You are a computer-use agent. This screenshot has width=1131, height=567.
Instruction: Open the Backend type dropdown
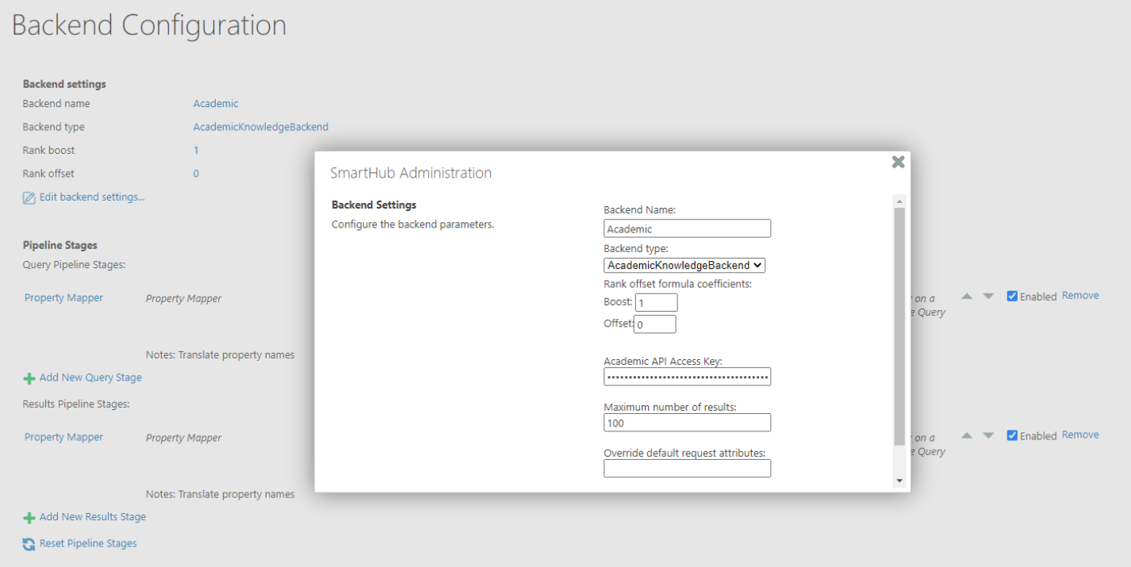pos(684,266)
